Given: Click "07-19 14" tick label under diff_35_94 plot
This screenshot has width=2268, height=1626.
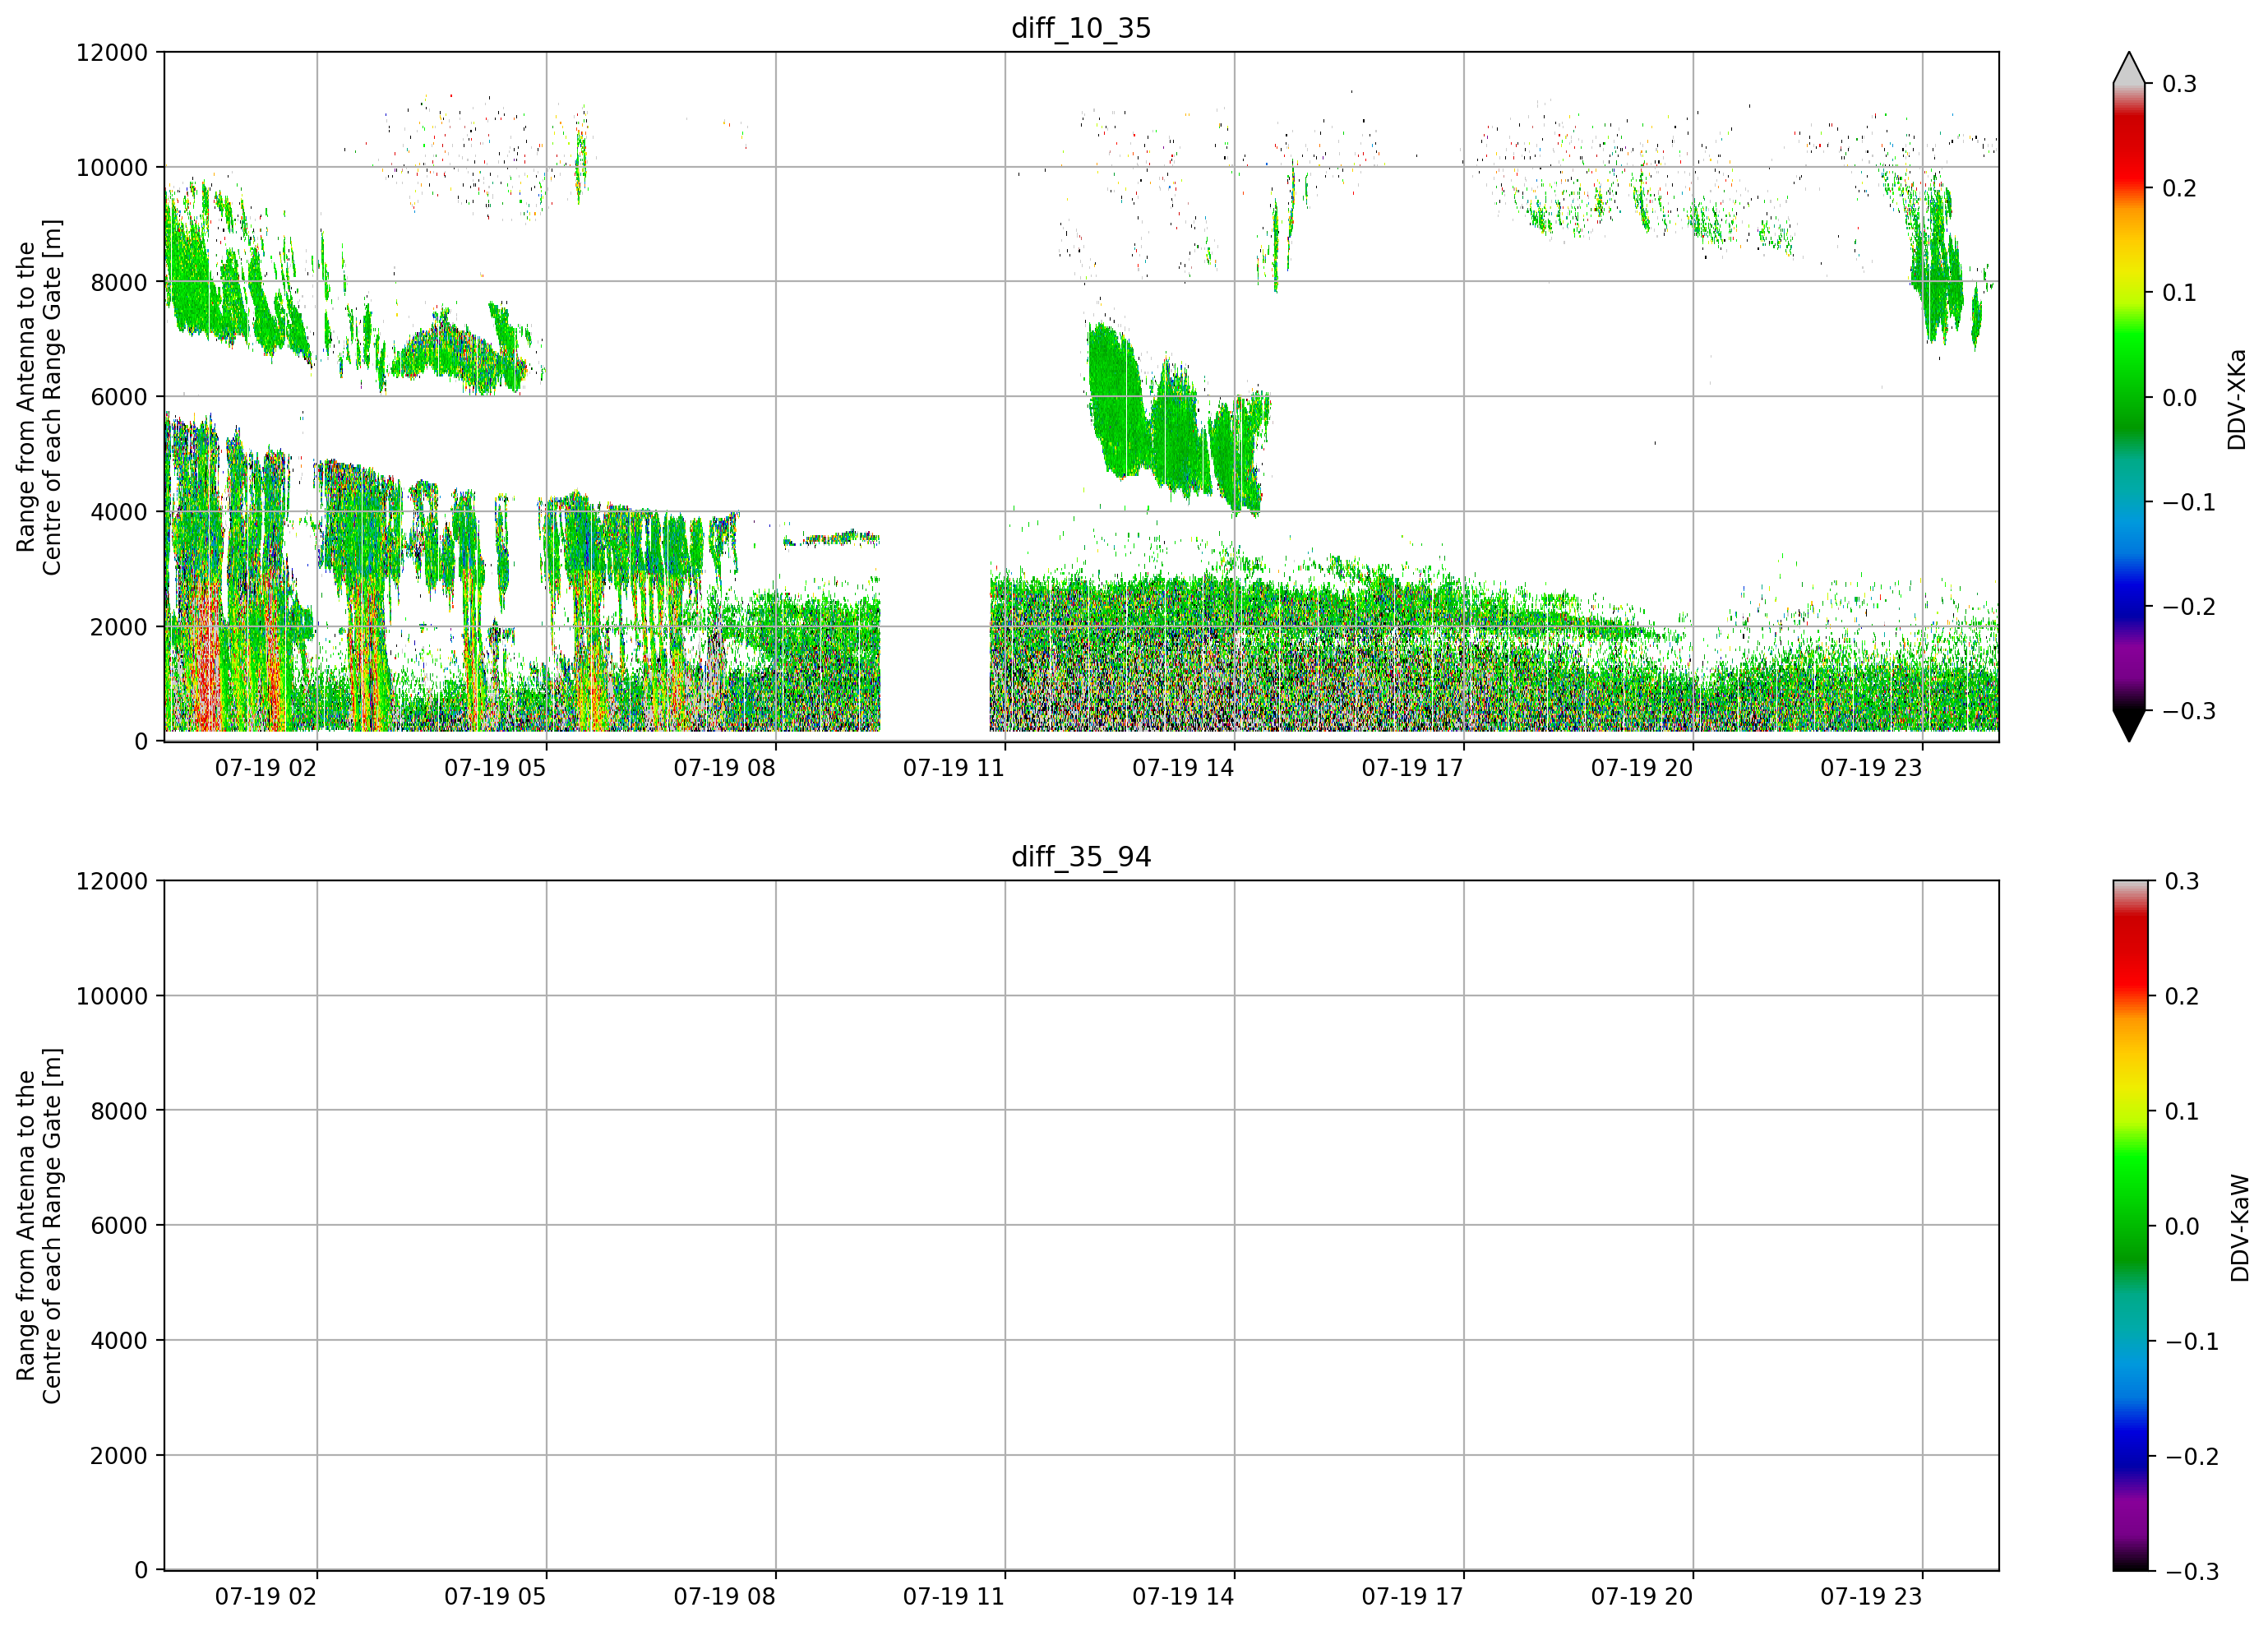Looking at the screenshot, I should 1183,1597.
